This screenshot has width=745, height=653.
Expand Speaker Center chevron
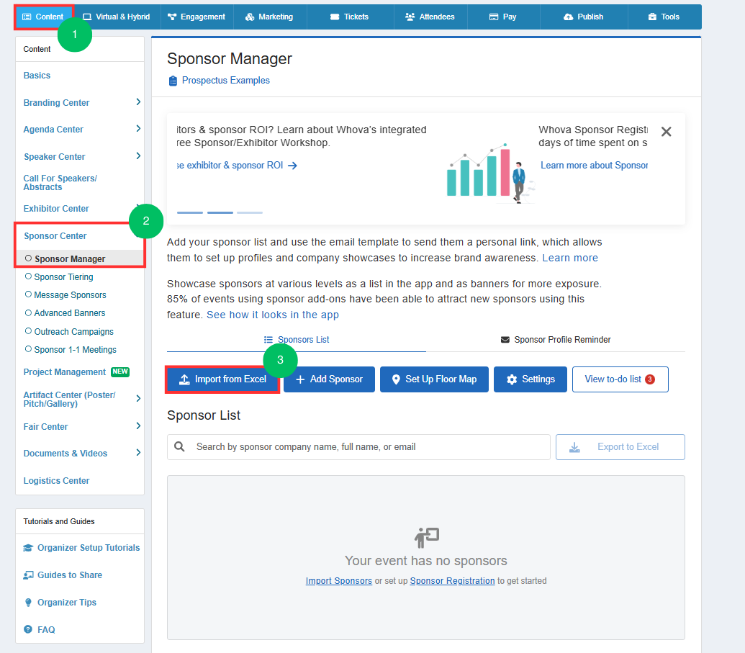click(x=138, y=156)
